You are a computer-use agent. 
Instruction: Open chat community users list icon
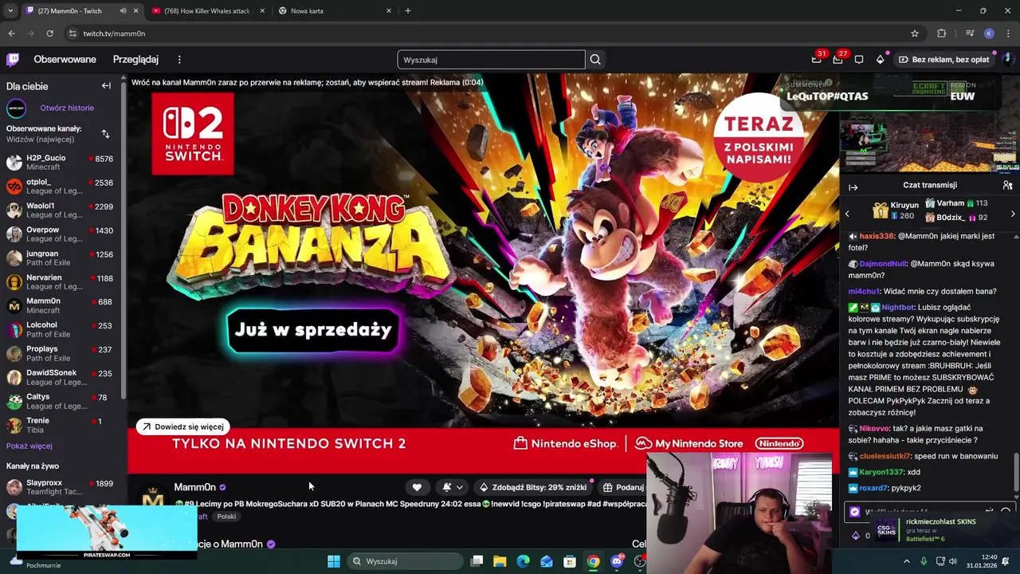[x=1007, y=185]
